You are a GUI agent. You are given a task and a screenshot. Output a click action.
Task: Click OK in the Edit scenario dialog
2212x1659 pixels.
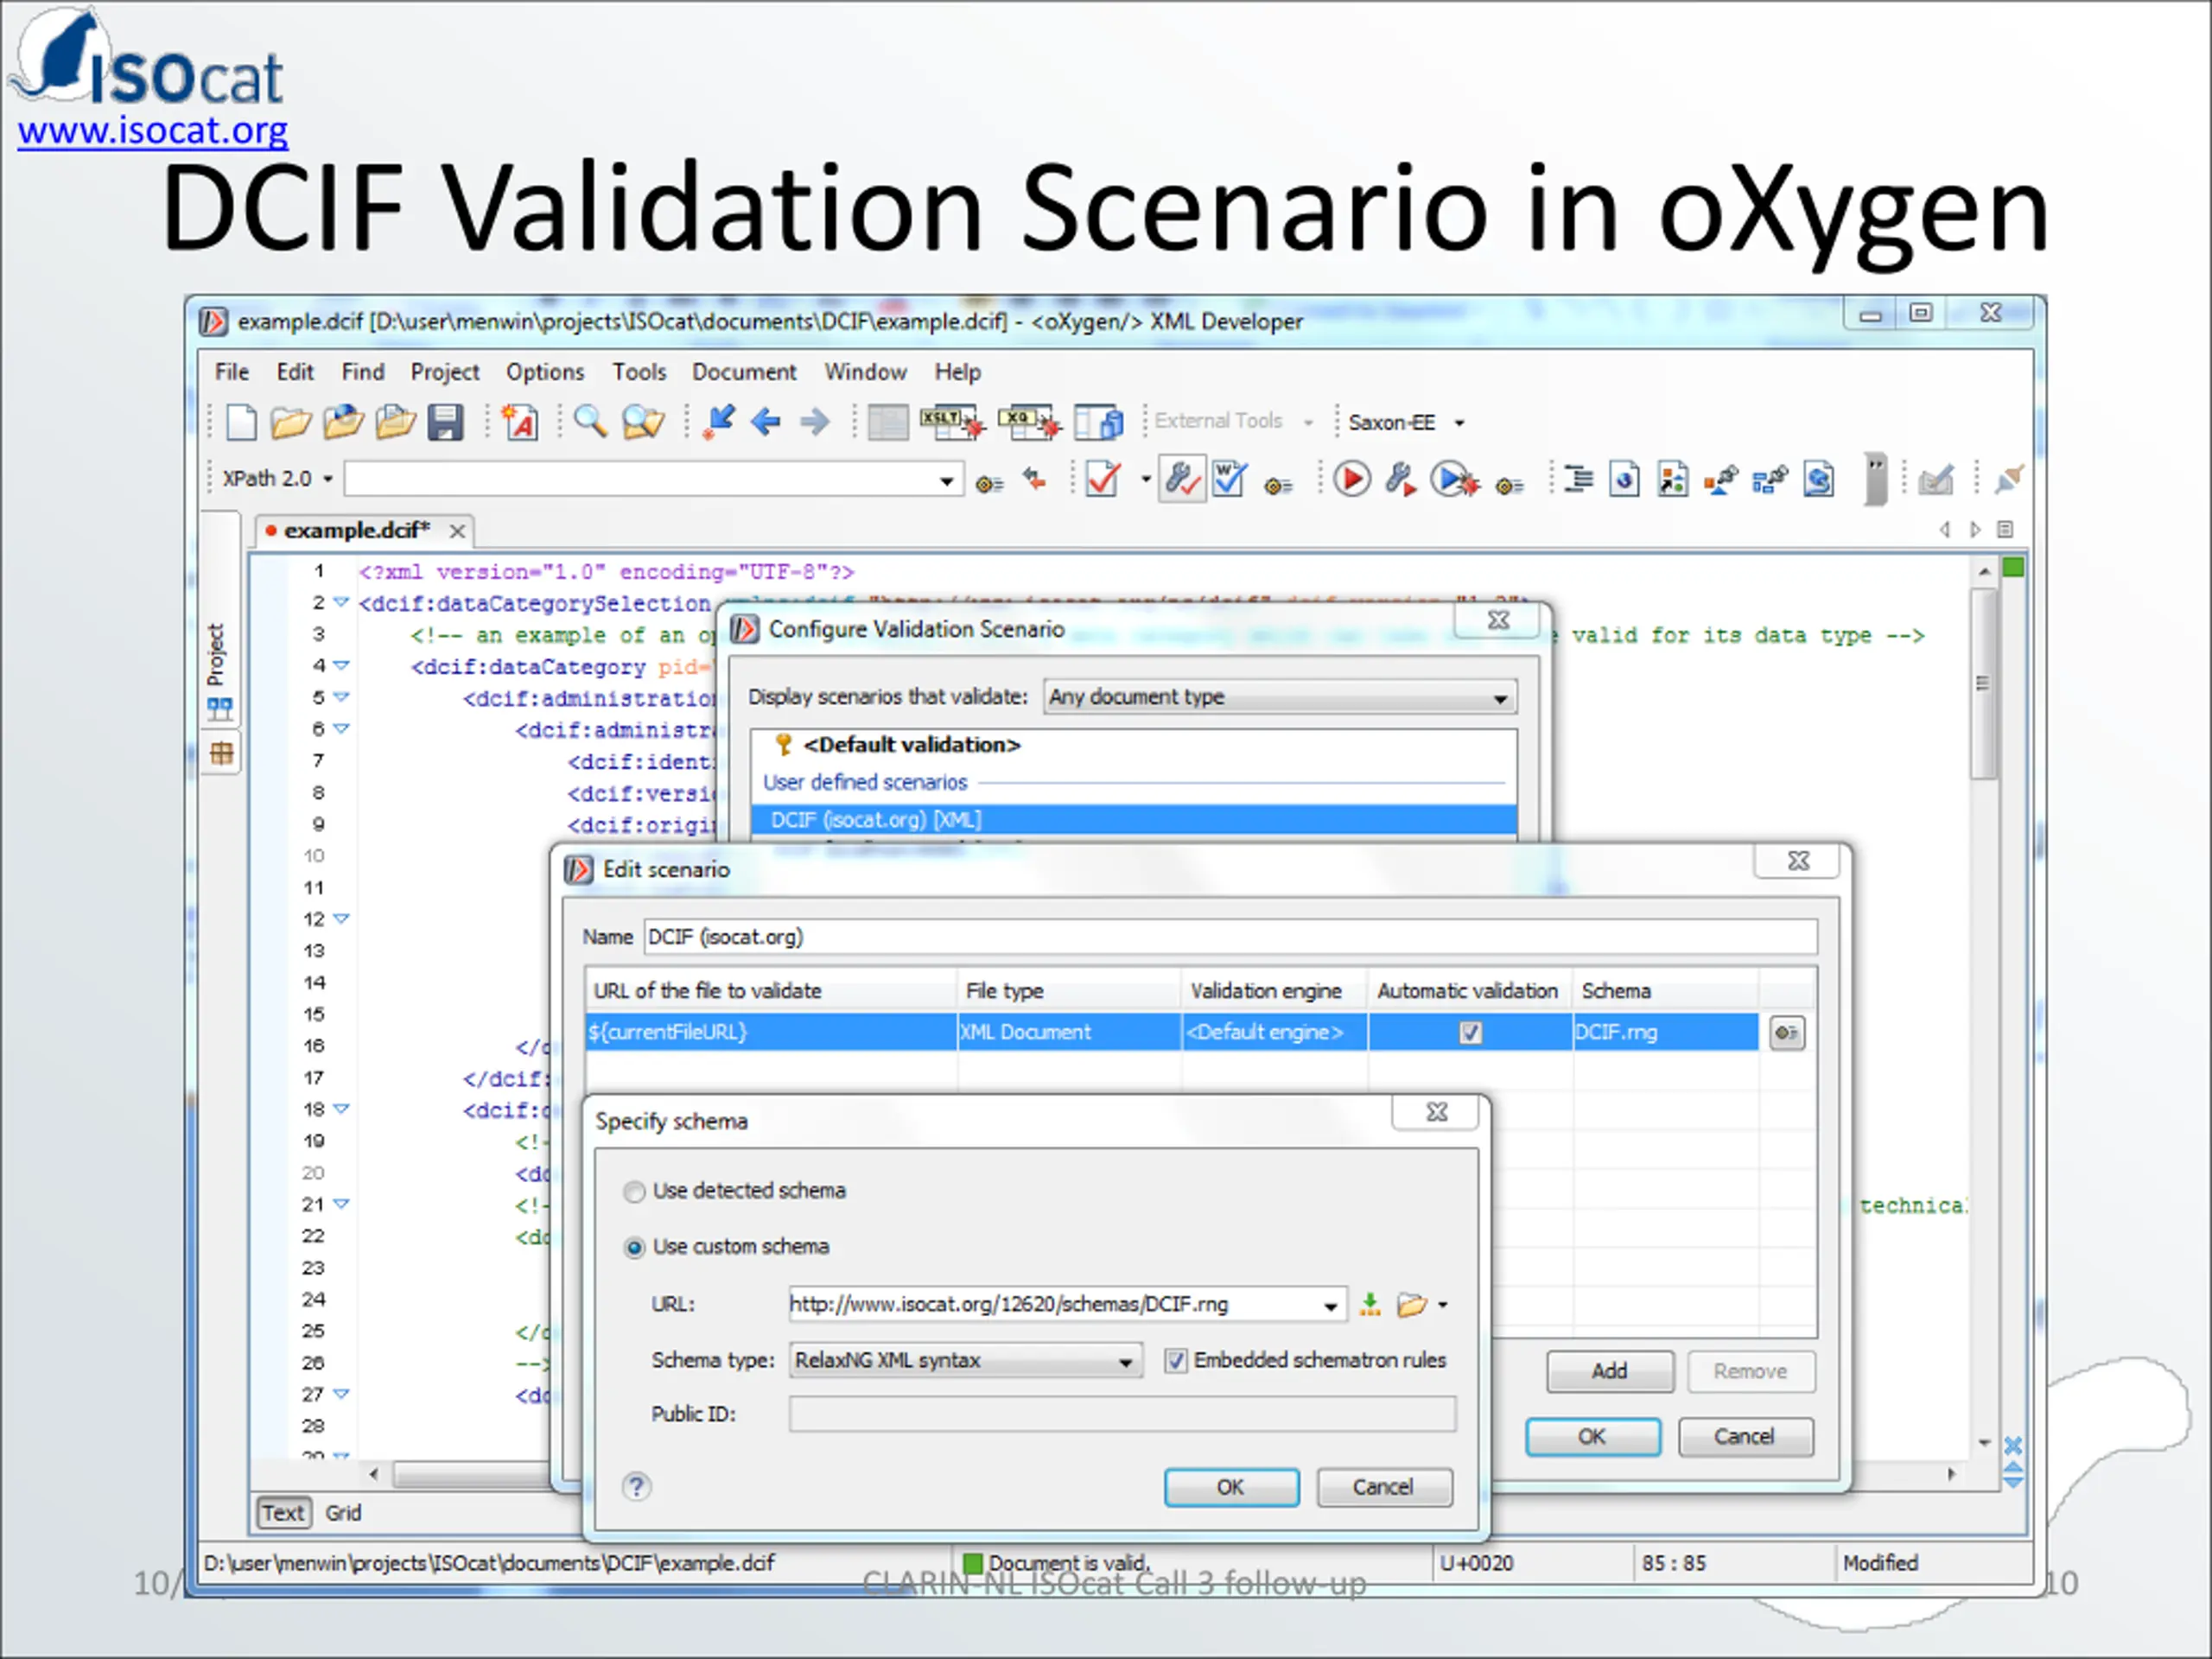[1592, 1436]
